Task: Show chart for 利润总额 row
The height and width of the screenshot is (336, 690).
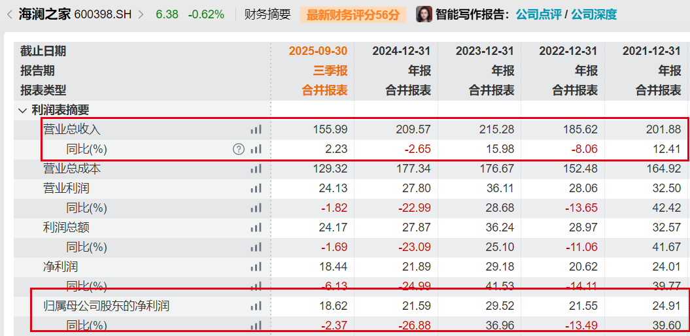Action: 256,227
